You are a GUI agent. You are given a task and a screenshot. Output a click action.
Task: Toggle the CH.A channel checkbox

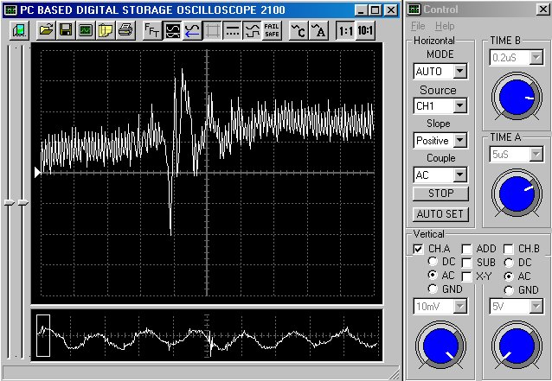pos(419,249)
